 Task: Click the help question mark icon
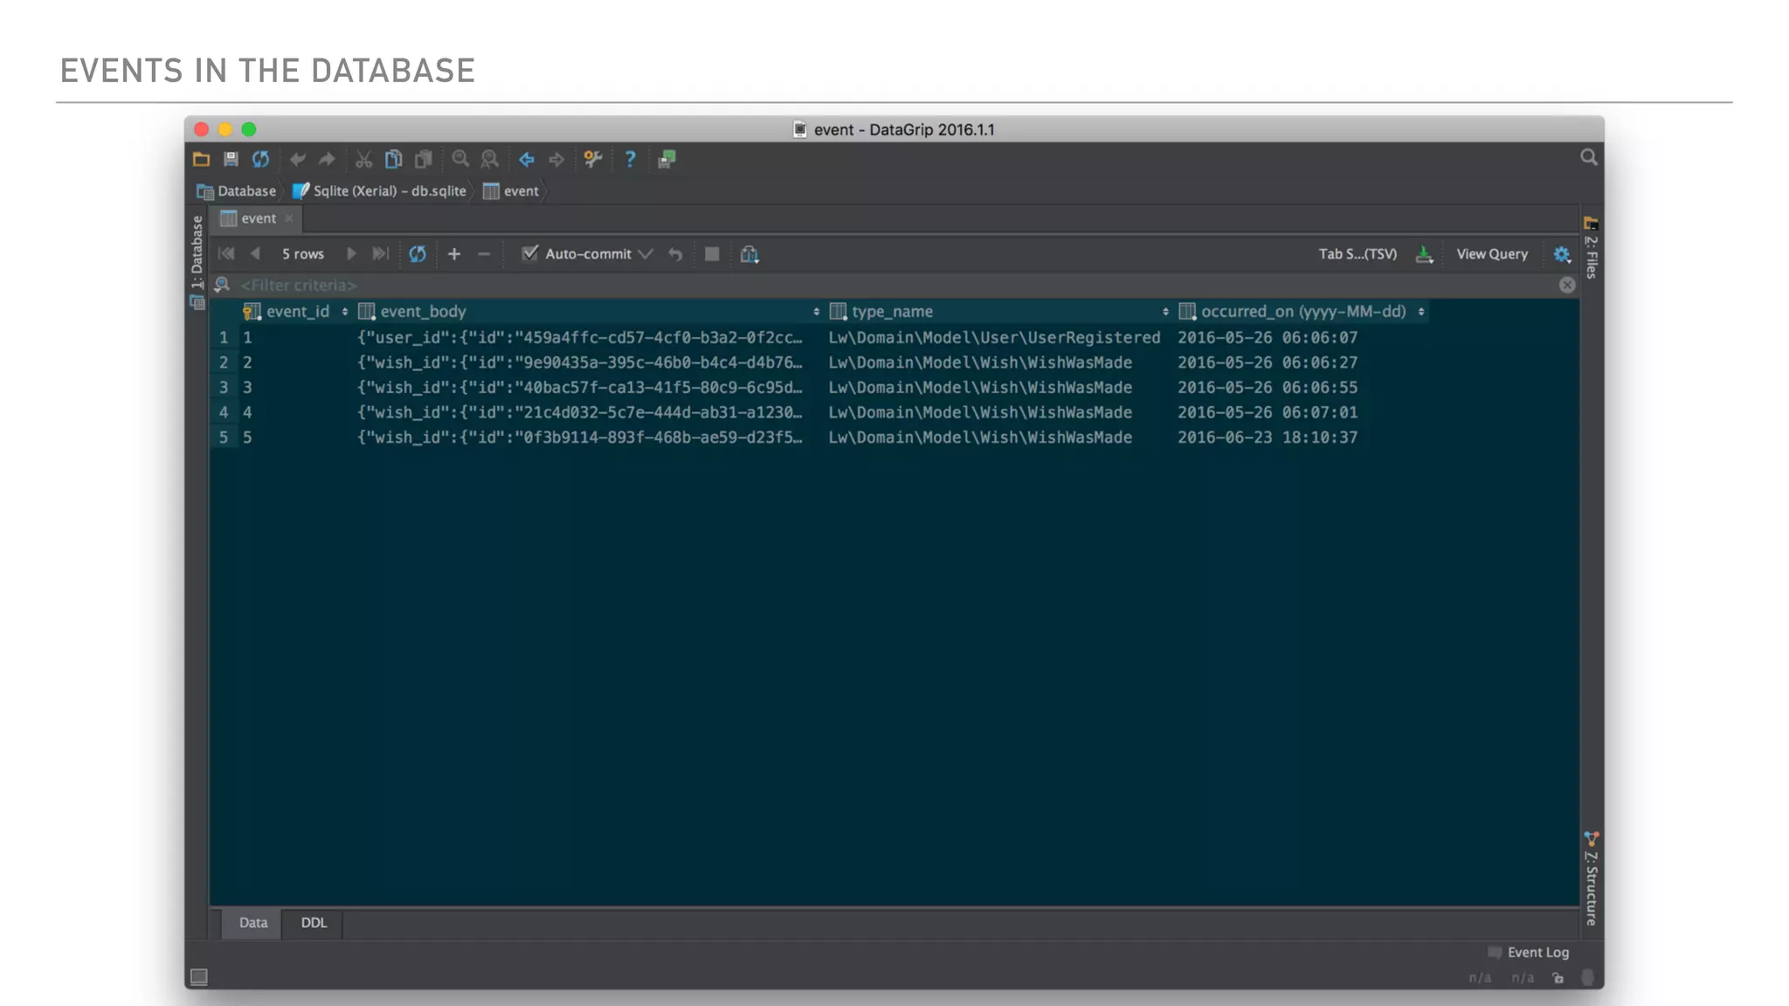point(630,159)
